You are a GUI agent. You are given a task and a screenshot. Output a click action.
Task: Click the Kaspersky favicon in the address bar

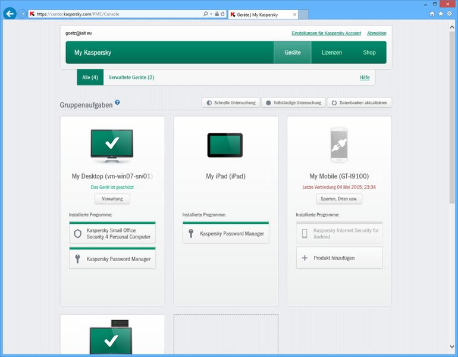[x=32, y=14]
